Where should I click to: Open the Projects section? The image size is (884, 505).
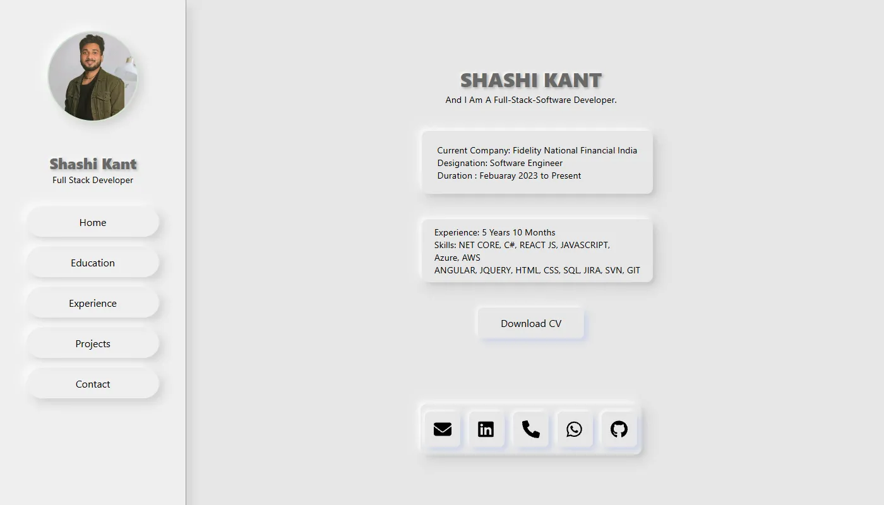pyautogui.click(x=93, y=343)
